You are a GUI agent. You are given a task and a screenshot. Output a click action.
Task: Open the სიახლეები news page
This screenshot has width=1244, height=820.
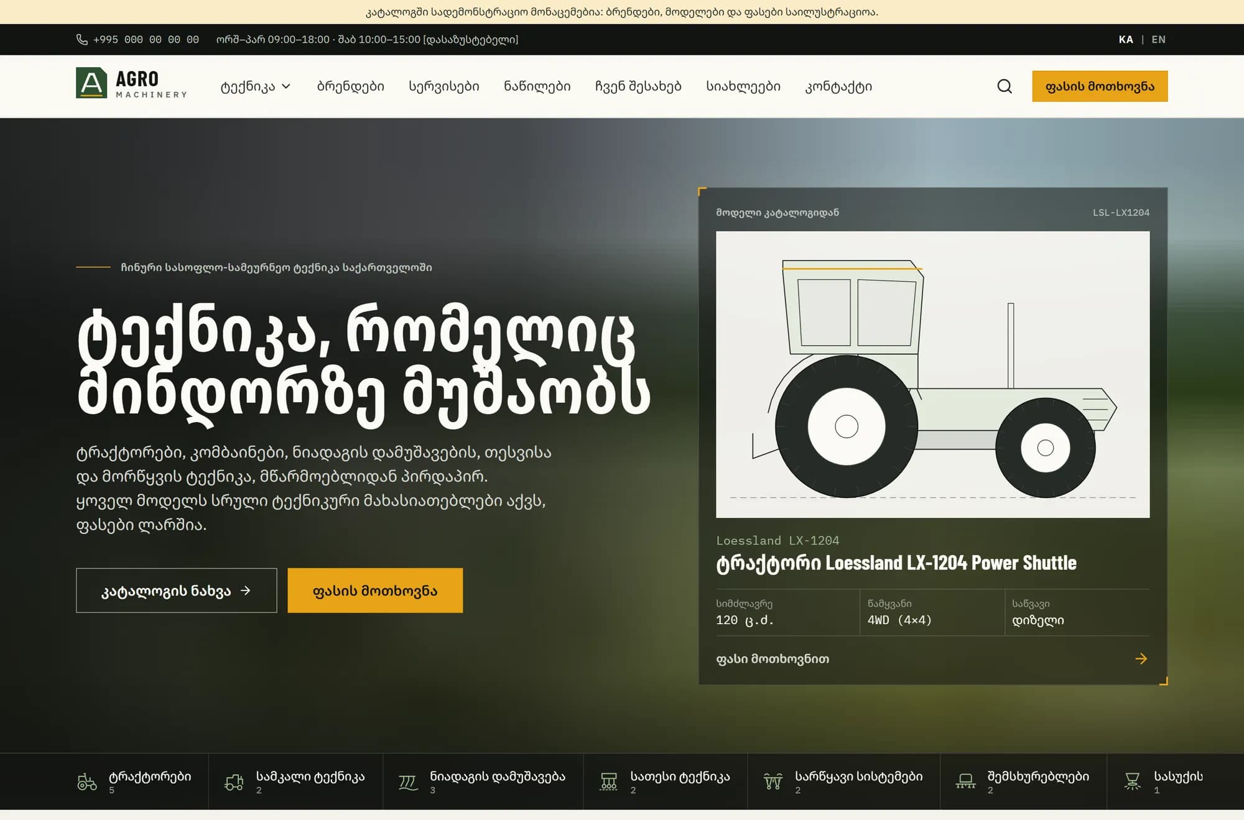click(x=743, y=86)
